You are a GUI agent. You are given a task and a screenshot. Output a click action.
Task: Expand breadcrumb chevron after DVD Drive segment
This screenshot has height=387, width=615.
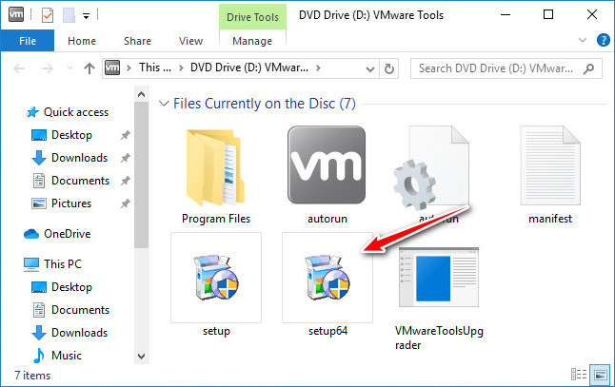318,68
